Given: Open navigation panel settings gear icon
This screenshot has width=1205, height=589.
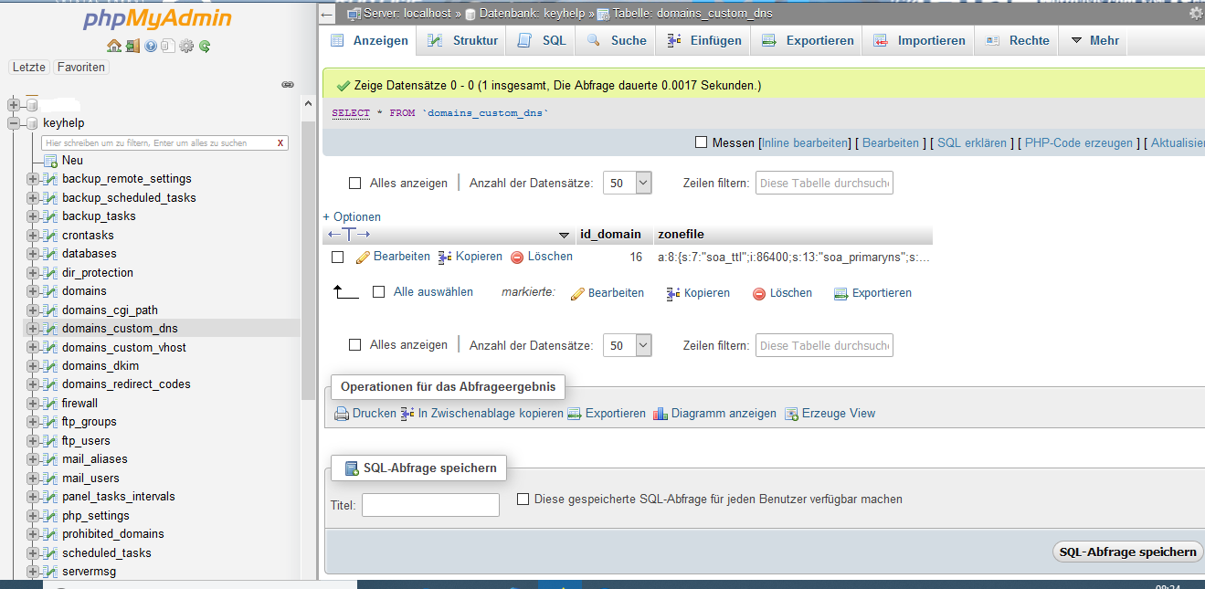Looking at the screenshot, I should pos(186,46).
